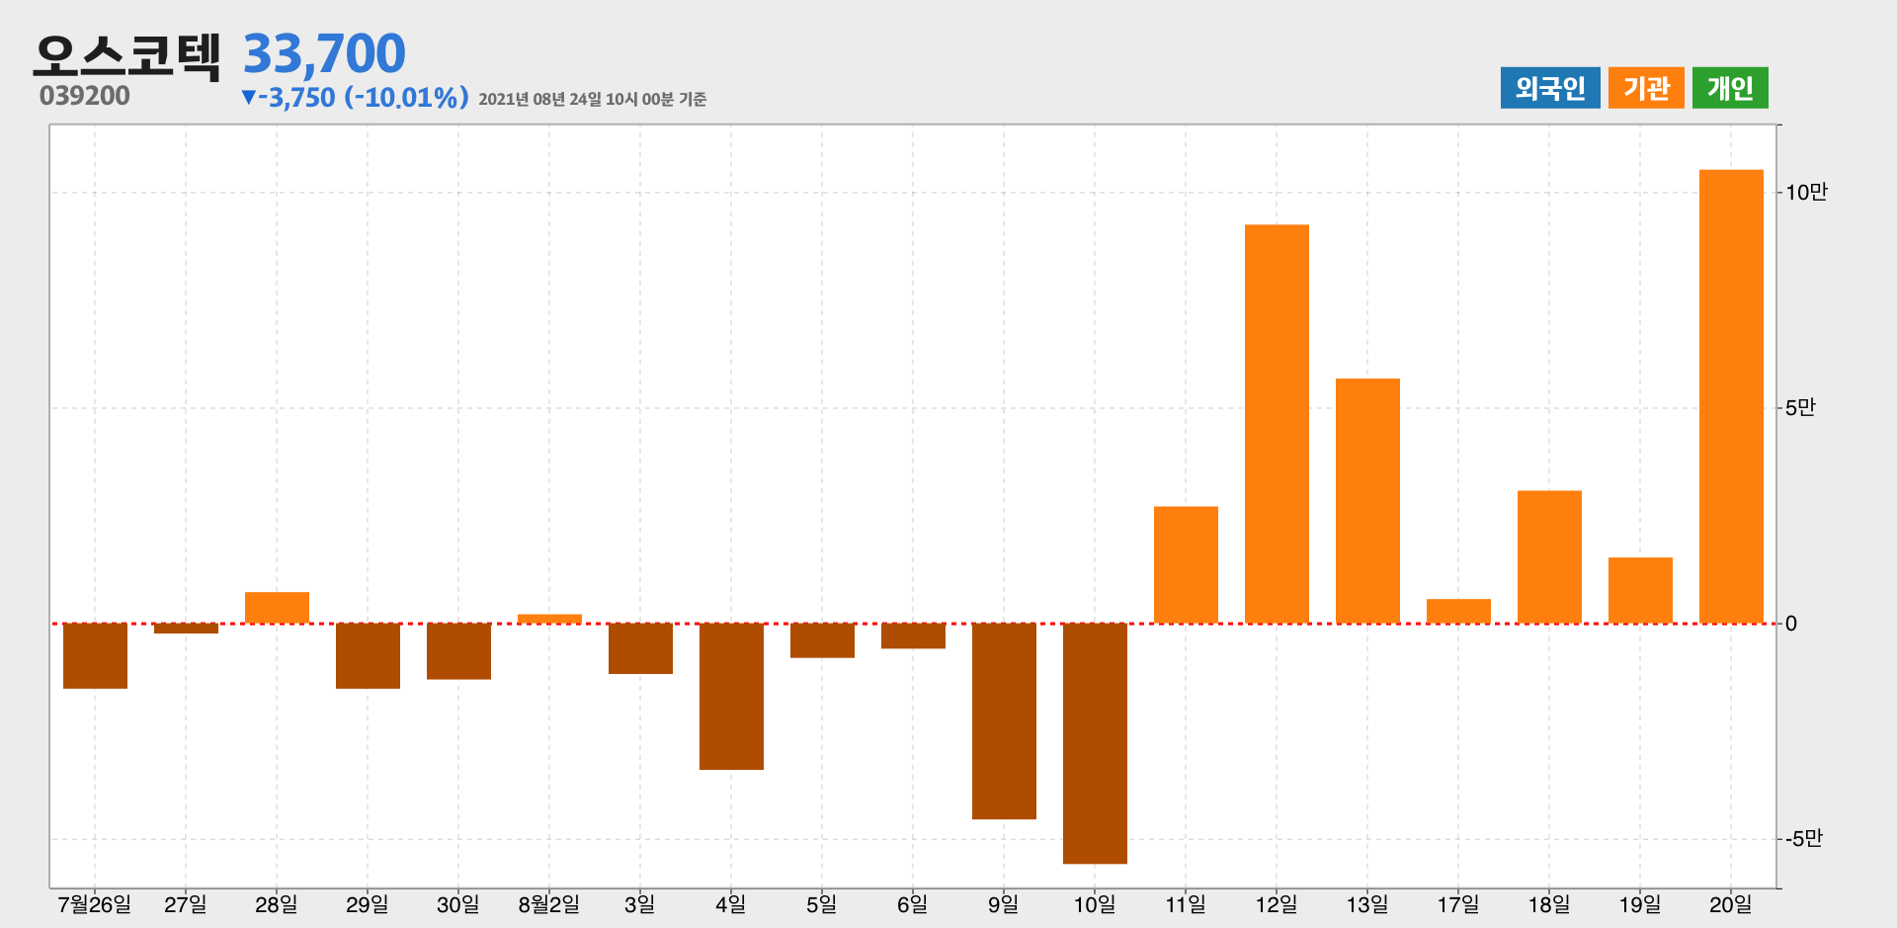Click the positive bar for 28일
This screenshot has width=1897, height=928.
[x=277, y=608]
